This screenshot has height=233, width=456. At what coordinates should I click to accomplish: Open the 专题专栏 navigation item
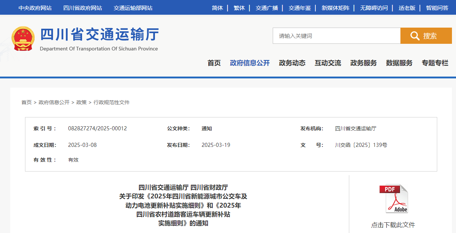[x=435, y=63]
